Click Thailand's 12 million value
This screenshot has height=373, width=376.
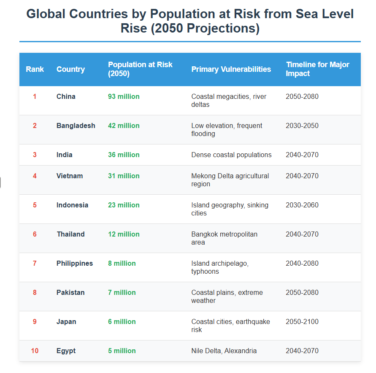tap(124, 234)
